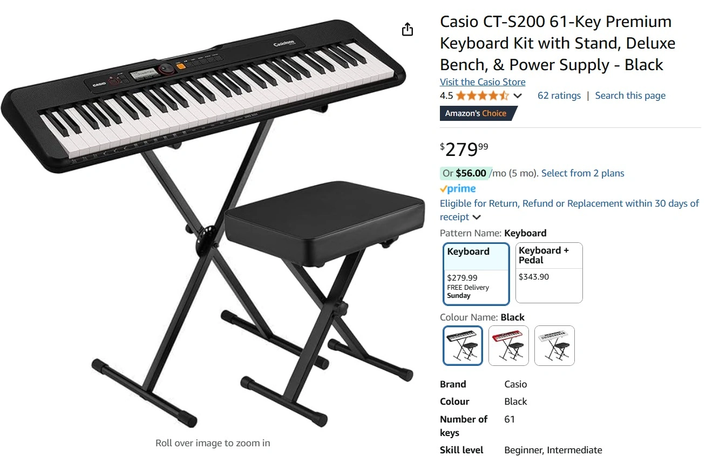Open the 62 ratings link
Viewport: 706px width, 456px height.
point(559,96)
